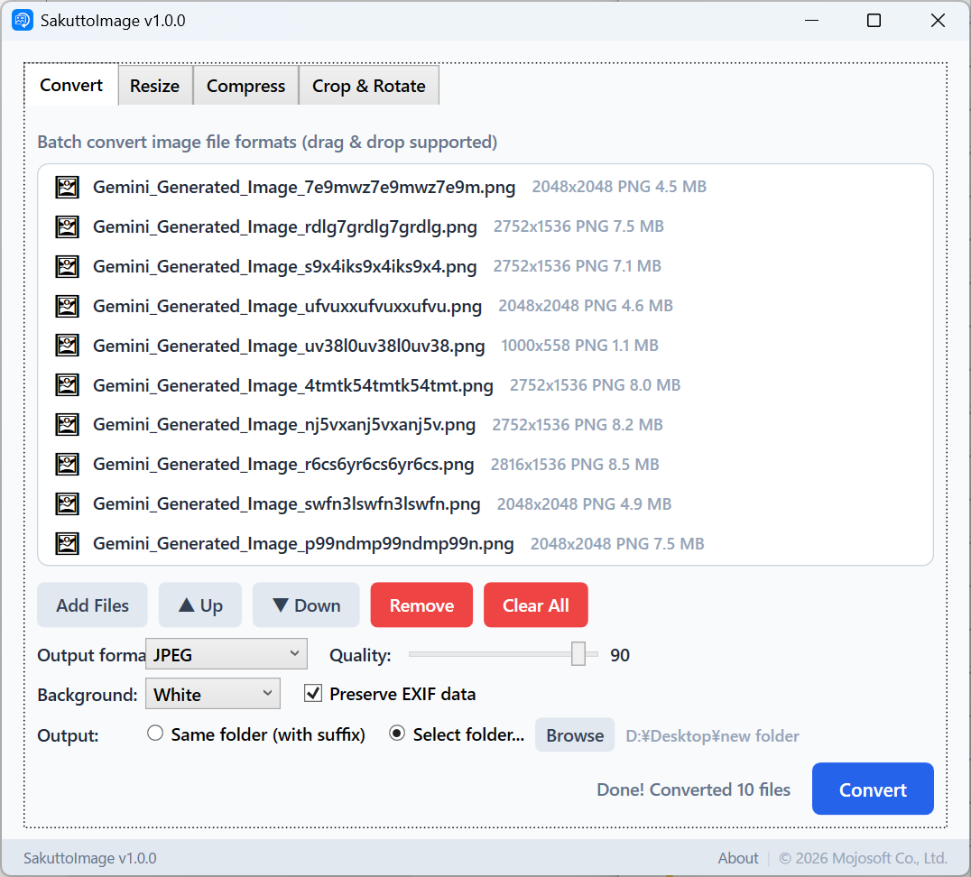Uncheck Preserve EXIF data checkbox
Viewport: 971px width, 877px height.
tap(313, 694)
